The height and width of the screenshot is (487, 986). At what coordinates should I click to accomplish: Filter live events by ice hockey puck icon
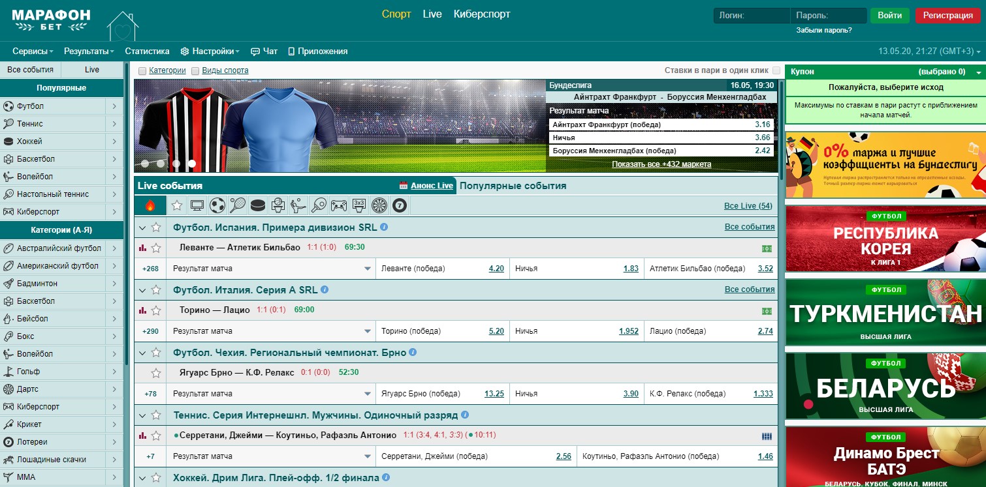[x=258, y=206]
